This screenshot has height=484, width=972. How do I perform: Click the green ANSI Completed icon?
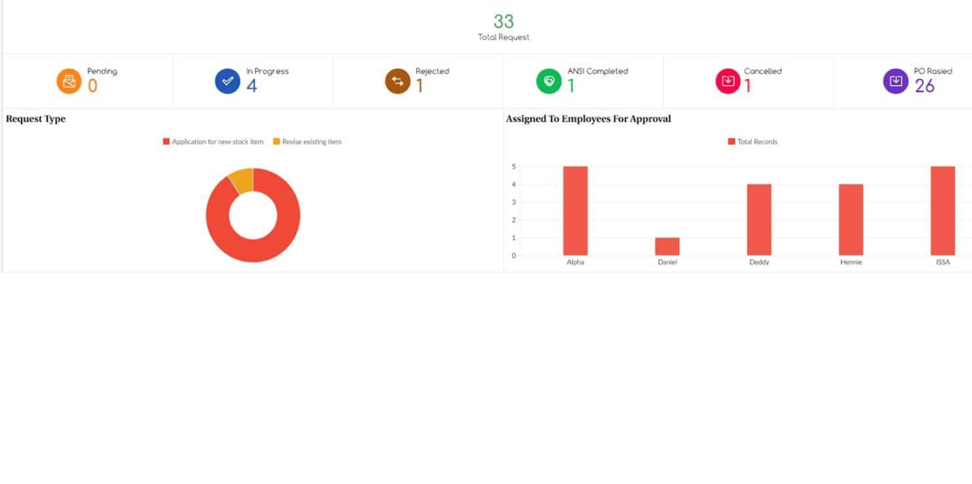[x=549, y=81]
